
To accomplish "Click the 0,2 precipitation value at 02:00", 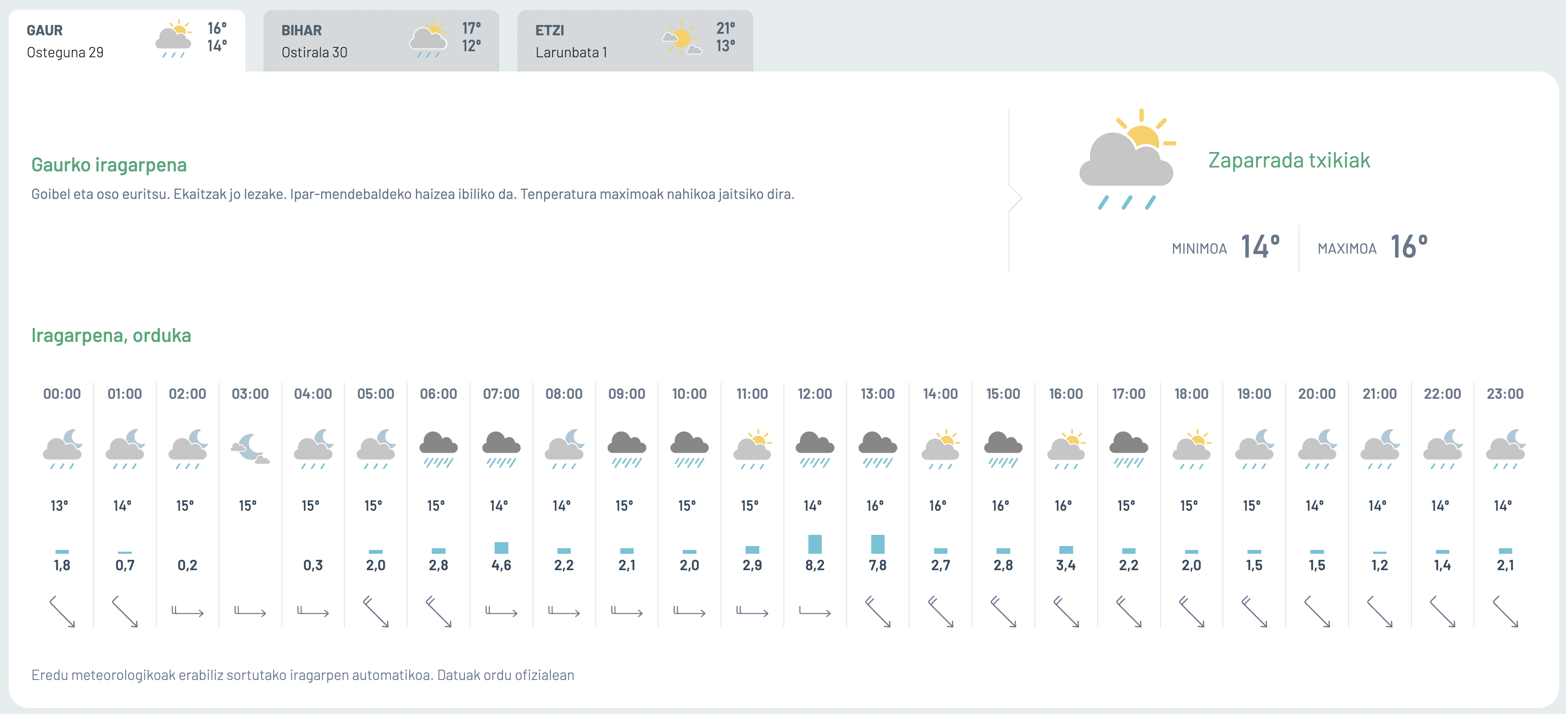I will (187, 565).
